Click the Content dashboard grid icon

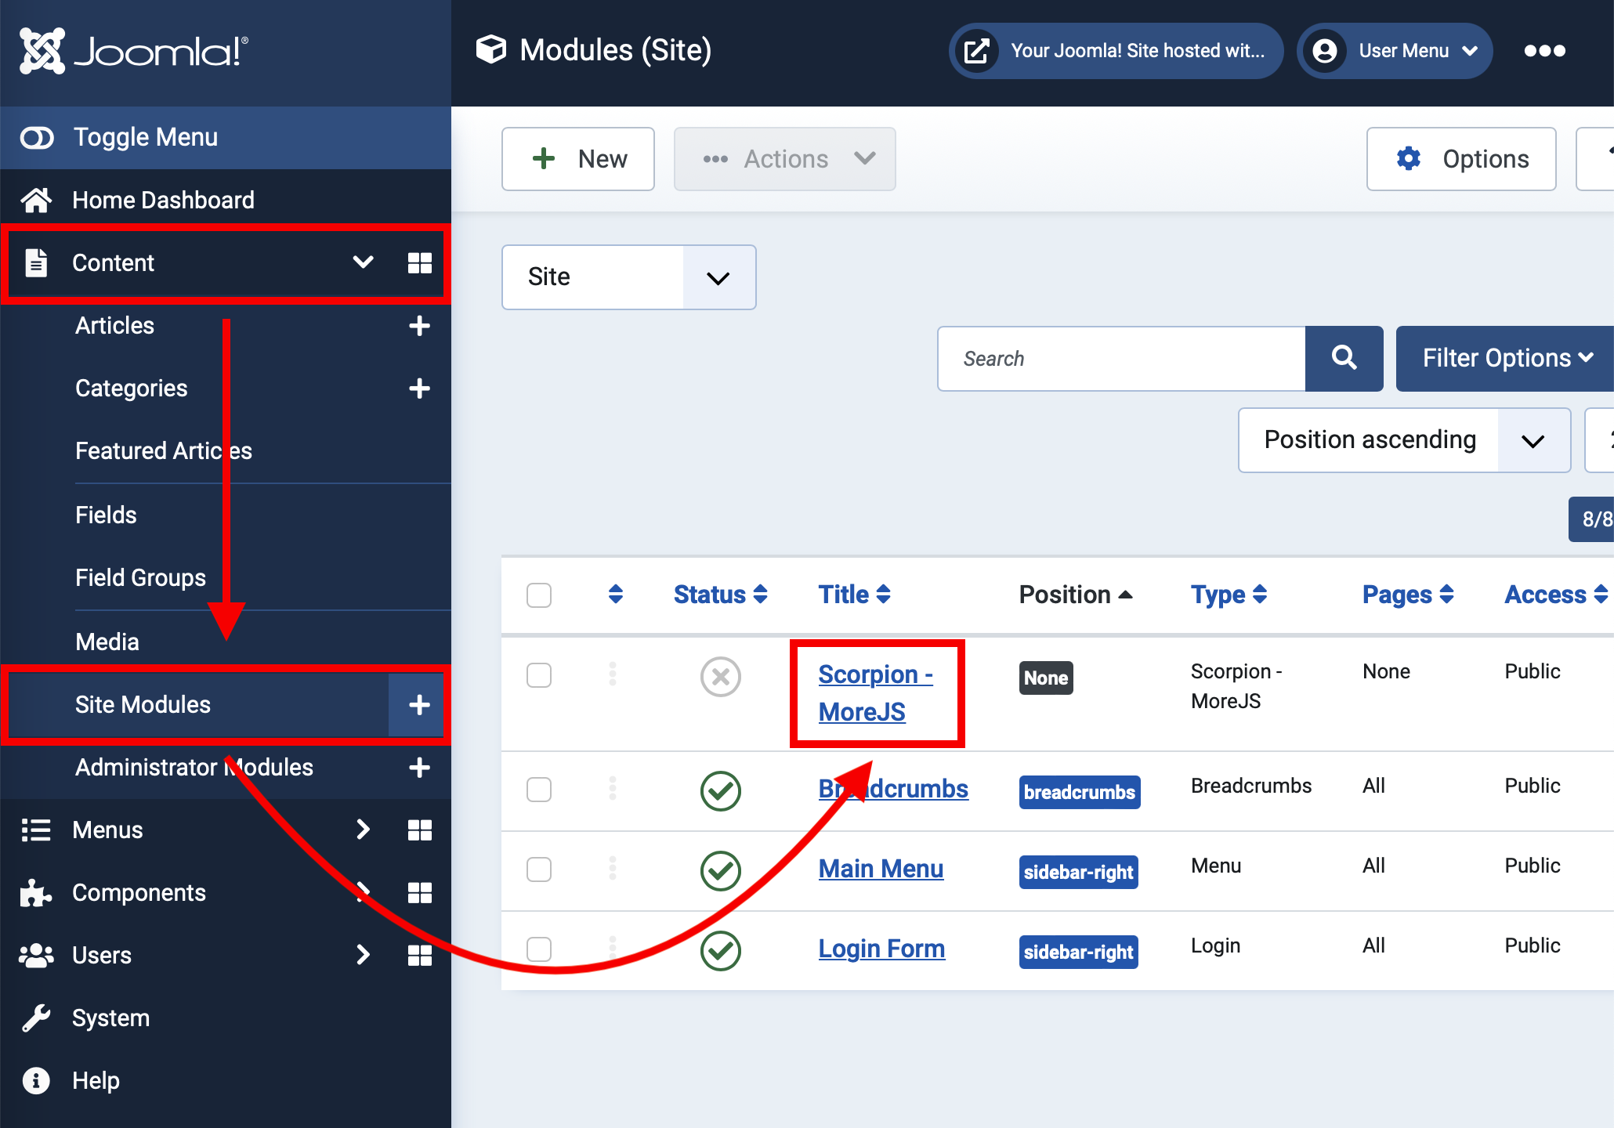pos(420,263)
